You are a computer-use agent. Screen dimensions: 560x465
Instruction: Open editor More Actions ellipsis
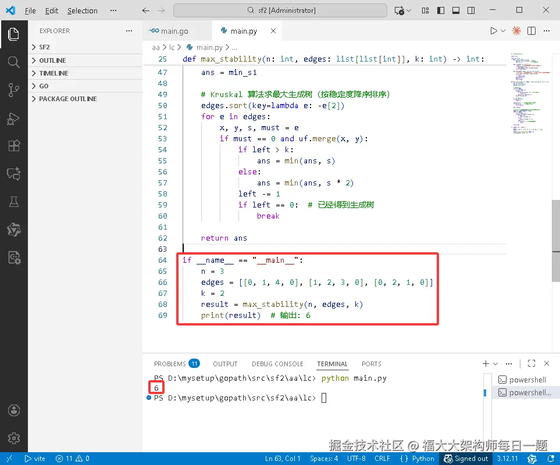tap(547, 31)
